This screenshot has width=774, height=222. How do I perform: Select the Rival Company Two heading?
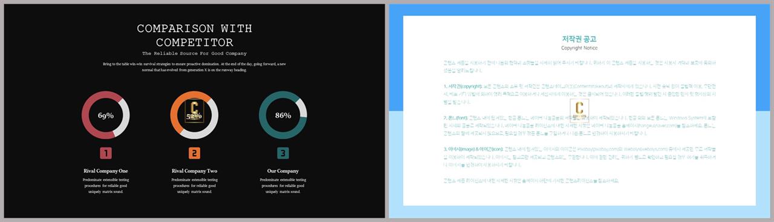(x=194, y=171)
